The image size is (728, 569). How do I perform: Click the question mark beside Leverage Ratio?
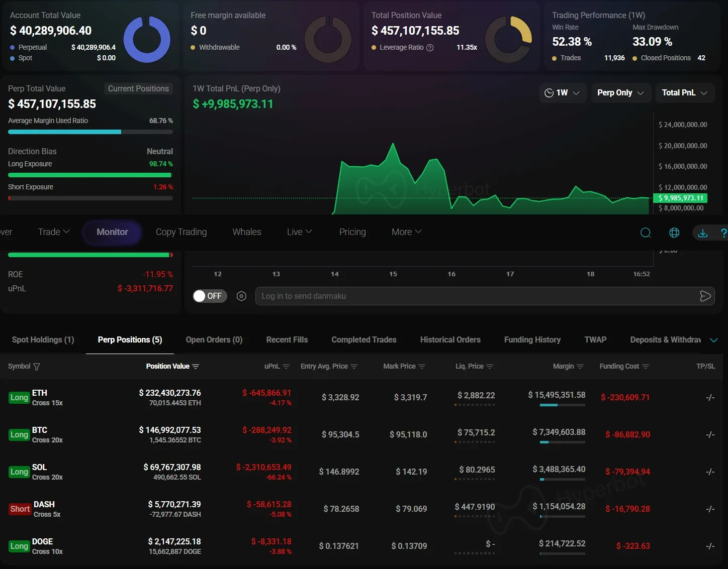(x=430, y=47)
